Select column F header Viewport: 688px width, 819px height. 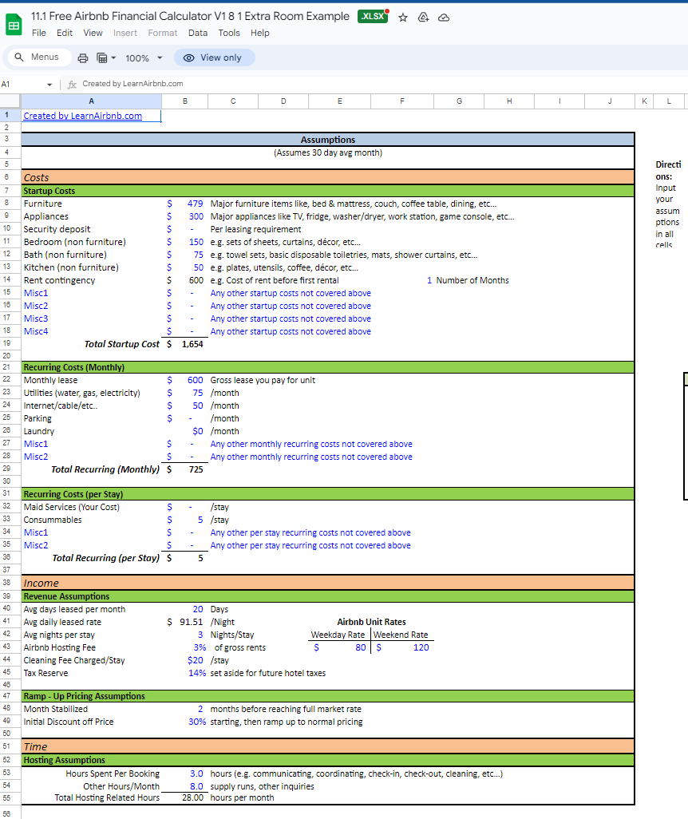(x=402, y=101)
